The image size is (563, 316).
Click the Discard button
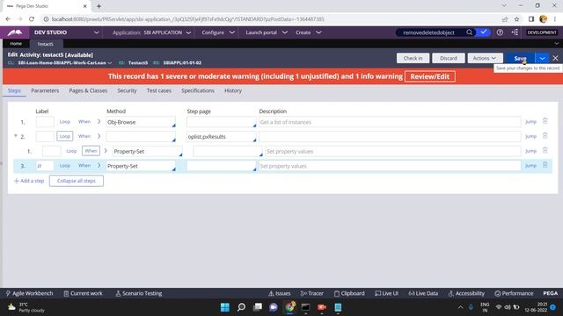448,58
